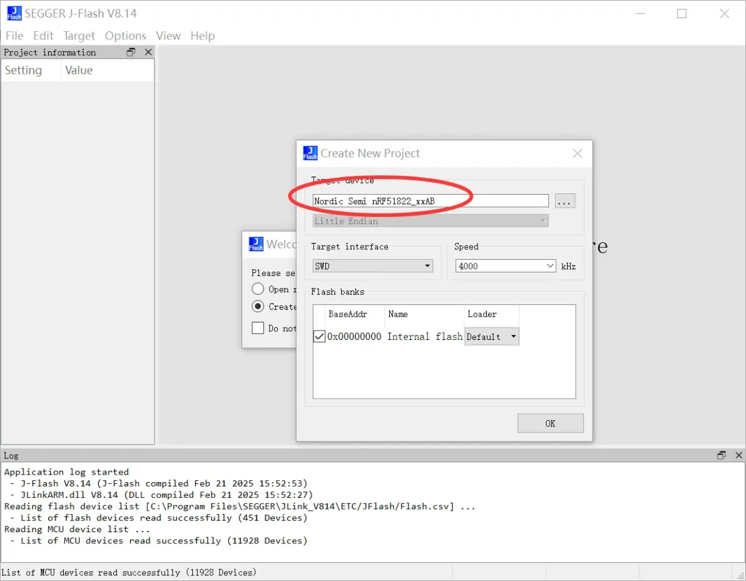Open the Options menu
This screenshot has height=581, width=746.
point(126,36)
